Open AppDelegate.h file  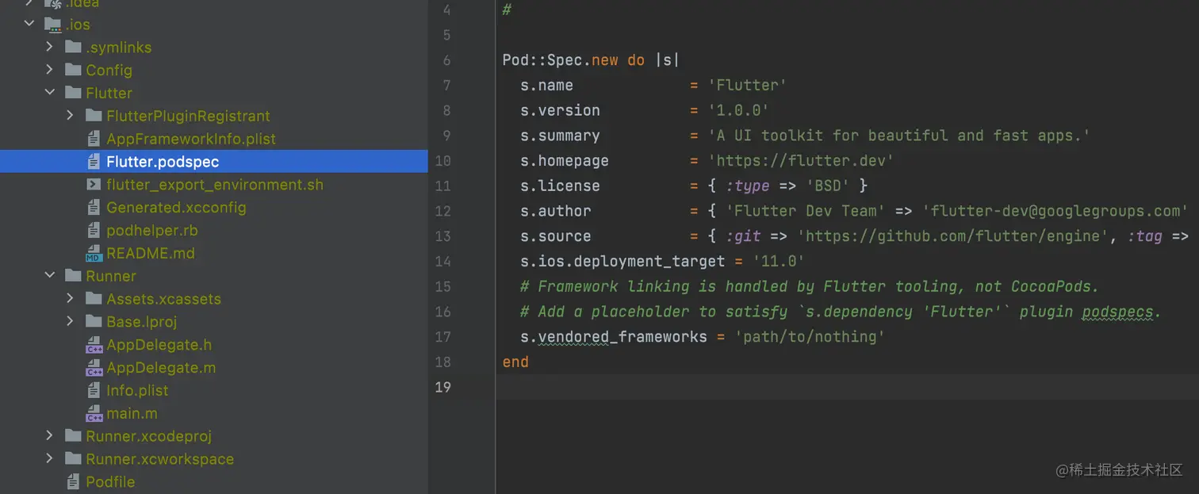click(159, 345)
